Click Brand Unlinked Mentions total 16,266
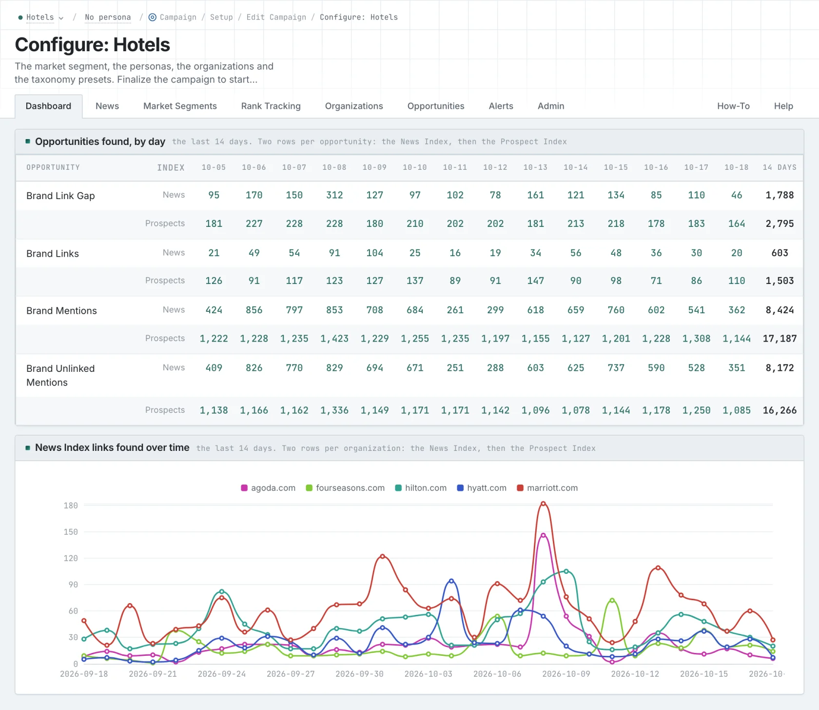 [780, 410]
